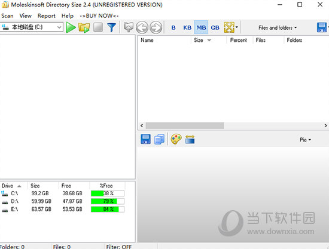Minimize the Directory Size window
The width and height of the screenshot is (329, 249).
pyautogui.click(x=280, y=4)
